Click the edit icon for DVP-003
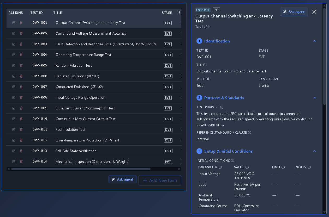329x217 pixels. [14, 44]
